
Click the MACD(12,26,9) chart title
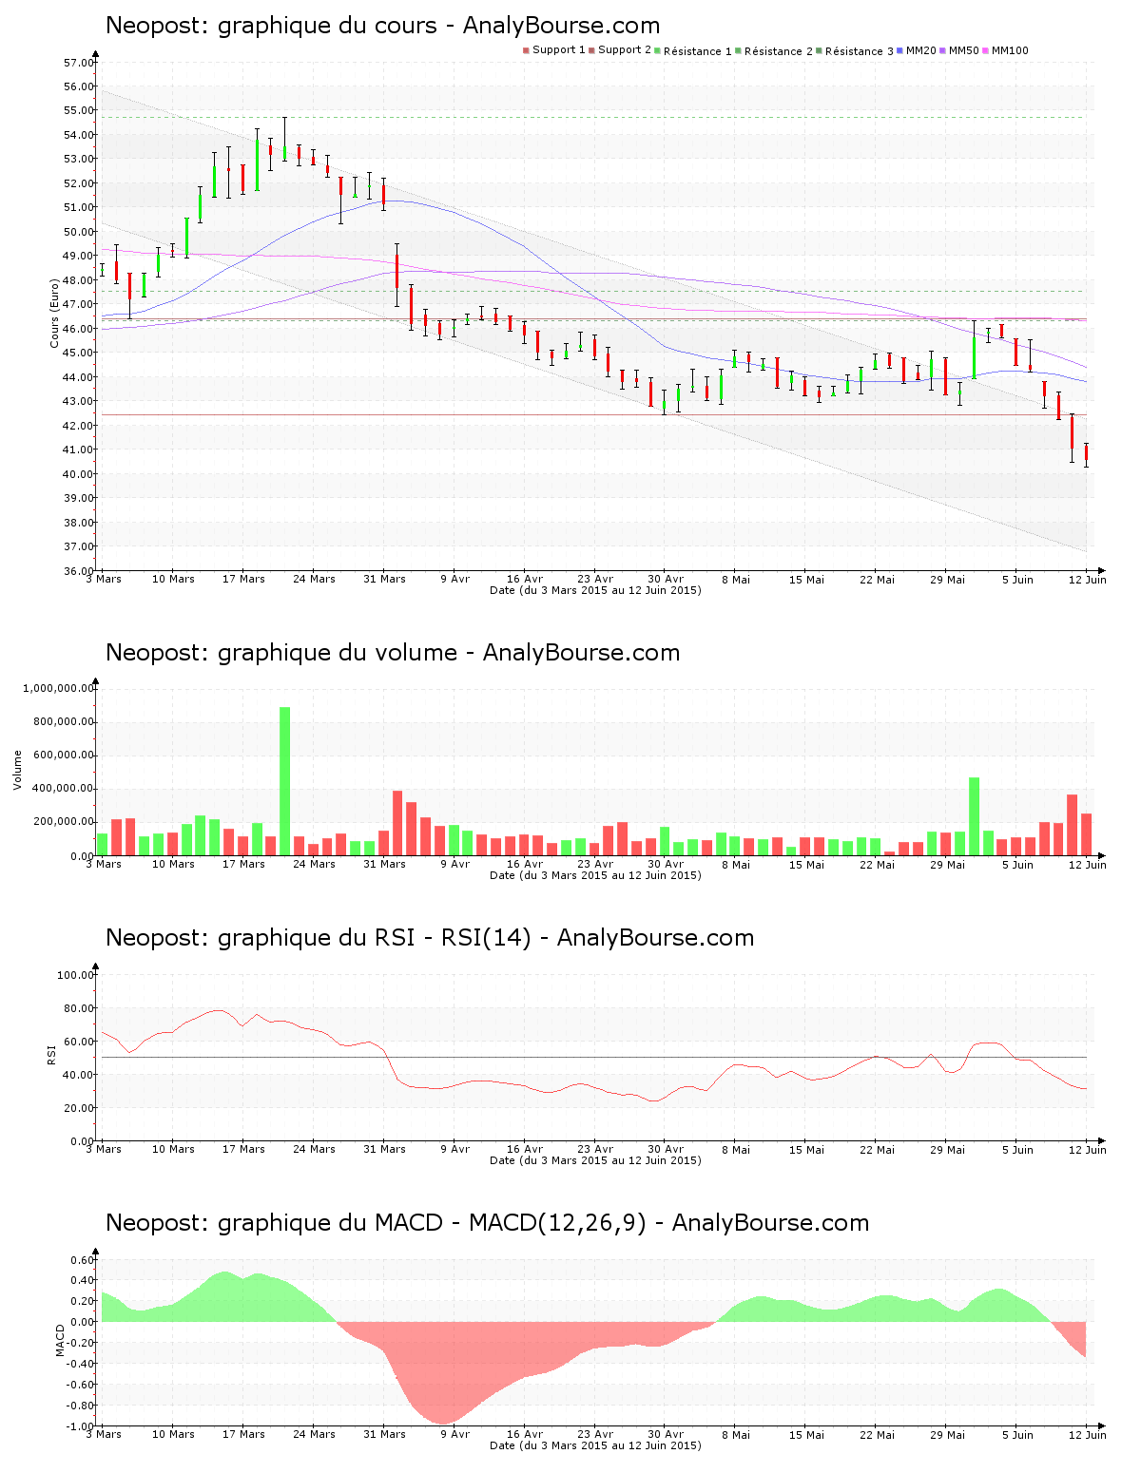(487, 1223)
